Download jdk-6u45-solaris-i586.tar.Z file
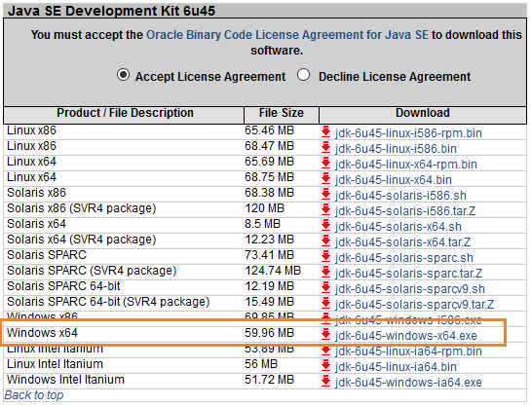The width and height of the screenshot is (531, 406). (405, 210)
